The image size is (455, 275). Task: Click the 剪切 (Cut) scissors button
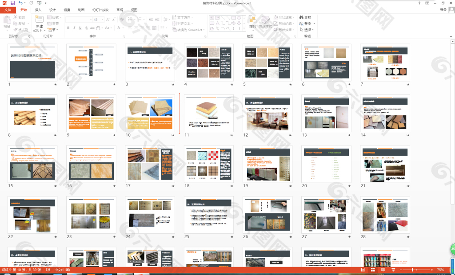coord(19,17)
